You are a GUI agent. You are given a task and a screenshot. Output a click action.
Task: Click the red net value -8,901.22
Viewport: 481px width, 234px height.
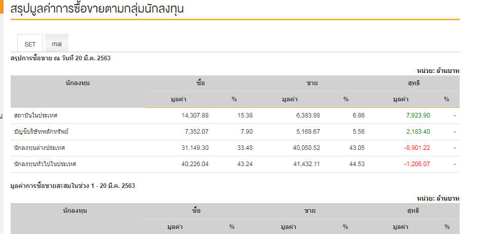tap(416, 148)
